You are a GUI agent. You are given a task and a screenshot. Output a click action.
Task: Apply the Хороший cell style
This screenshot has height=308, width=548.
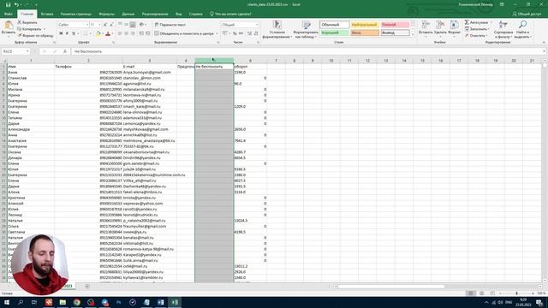(335, 33)
